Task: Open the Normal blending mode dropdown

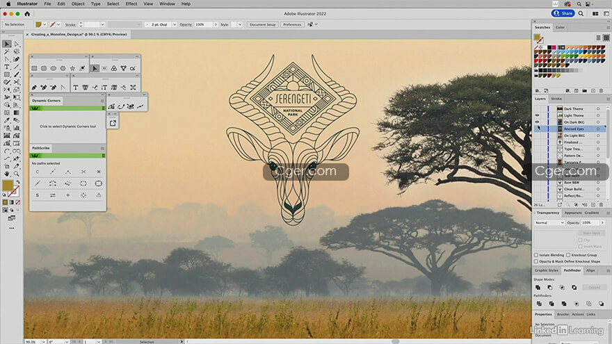Action: point(549,222)
